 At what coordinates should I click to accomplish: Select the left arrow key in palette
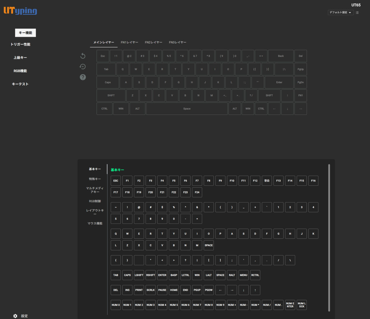click(x=220, y=290)
